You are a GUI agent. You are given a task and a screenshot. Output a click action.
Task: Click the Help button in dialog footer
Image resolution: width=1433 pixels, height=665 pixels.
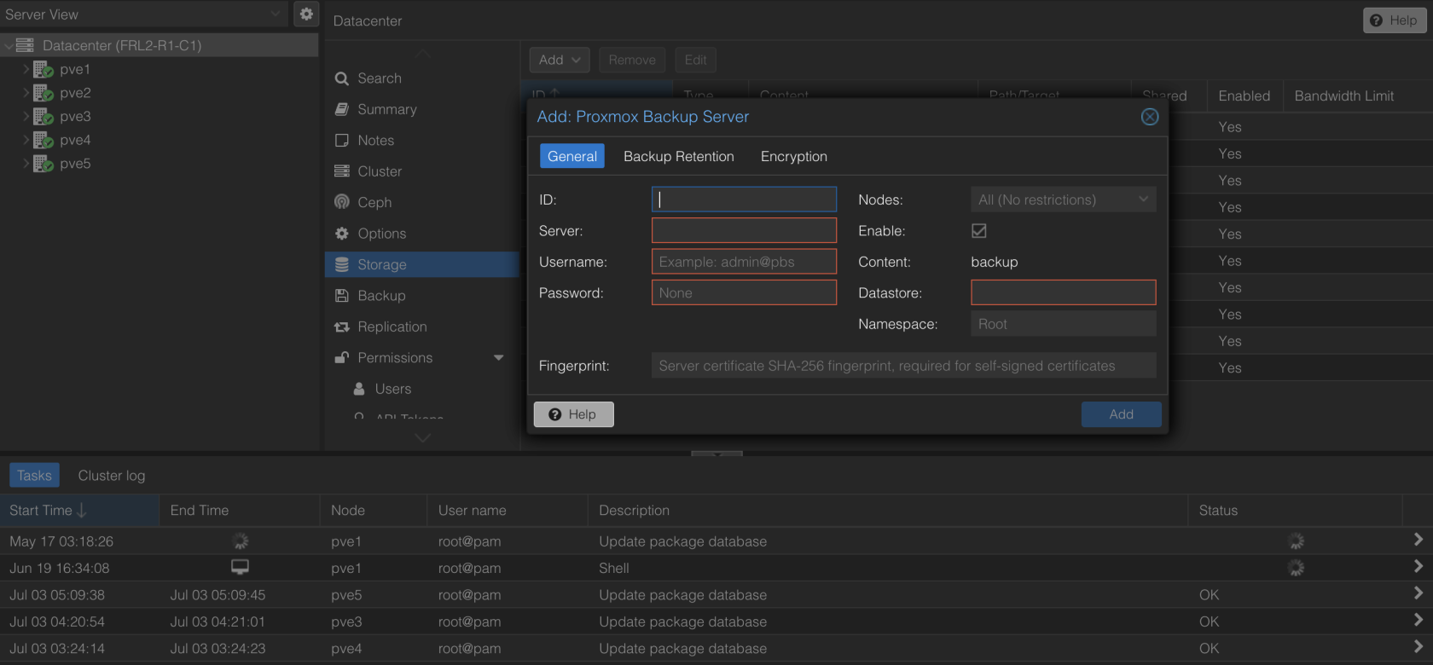point(573,414)
